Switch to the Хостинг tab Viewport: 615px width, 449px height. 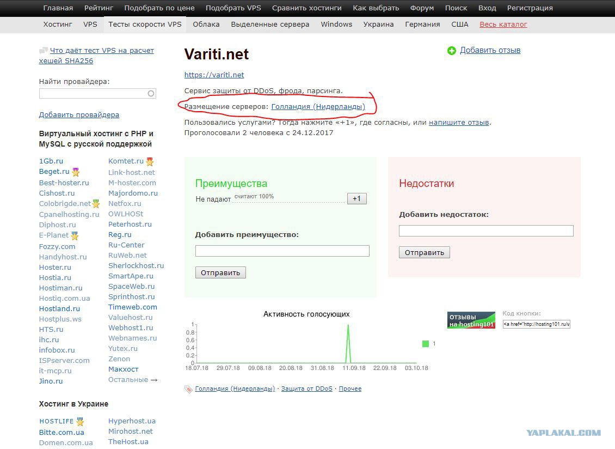pos(58,25)
